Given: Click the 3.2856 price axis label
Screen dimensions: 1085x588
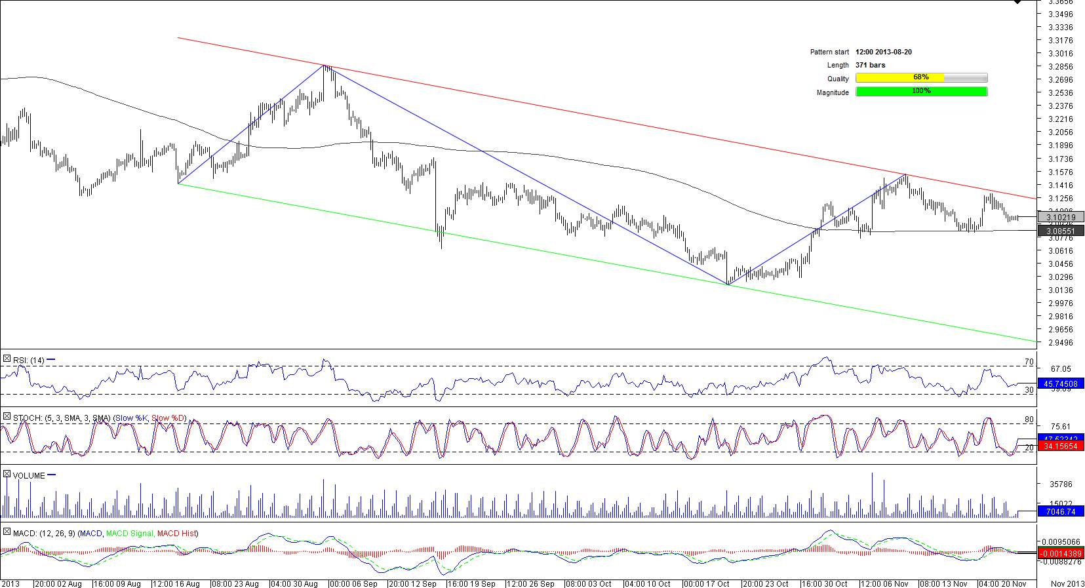Looking at the screenshot, I should (x=1061, y=67).
